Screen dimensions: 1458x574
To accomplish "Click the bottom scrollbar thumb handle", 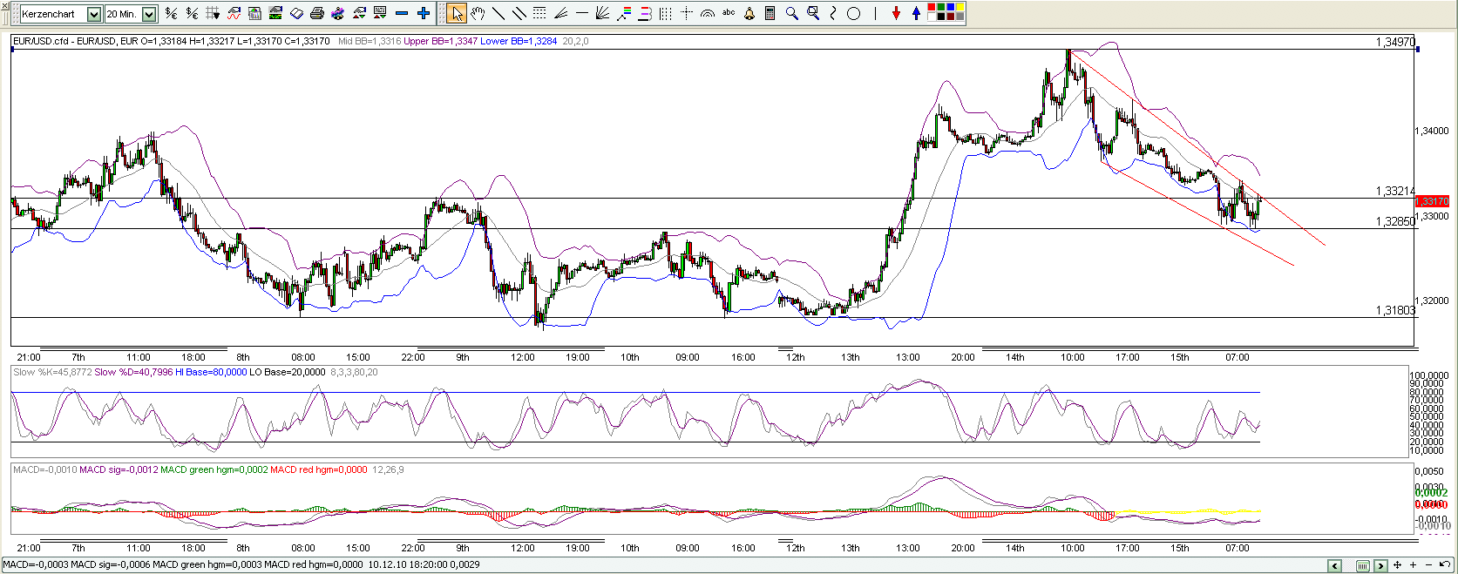I will pos(1363,566).
